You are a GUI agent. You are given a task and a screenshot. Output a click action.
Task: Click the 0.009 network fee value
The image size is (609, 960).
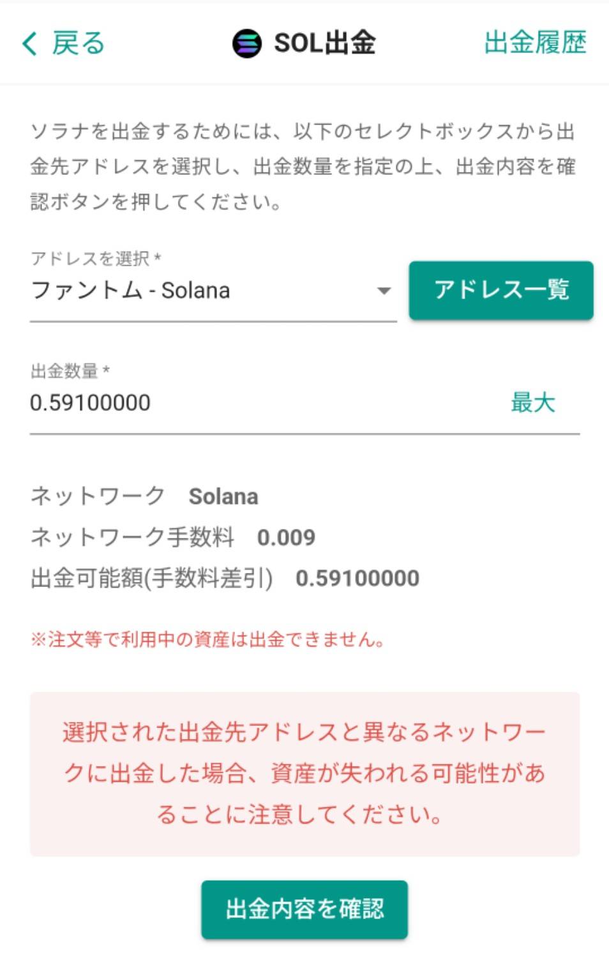point(286,538)
